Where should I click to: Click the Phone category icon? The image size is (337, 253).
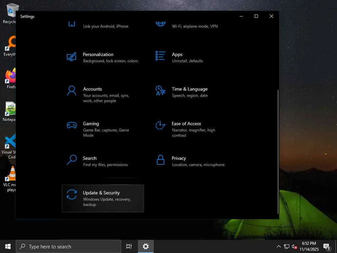(71, 24)
